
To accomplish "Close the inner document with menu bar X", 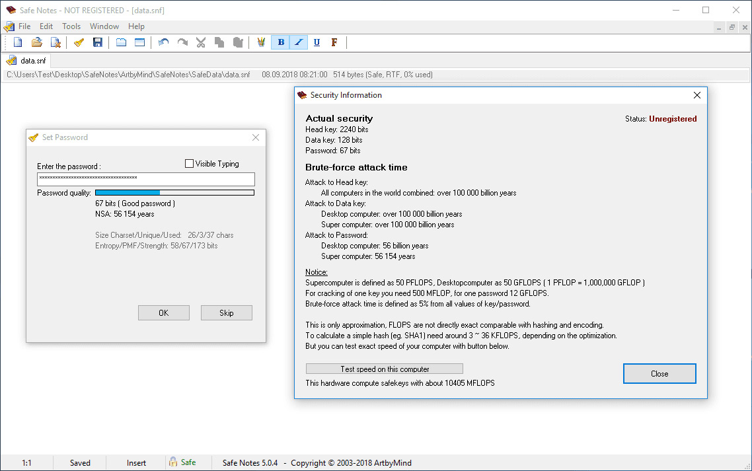I will click(x=745, y=27).
